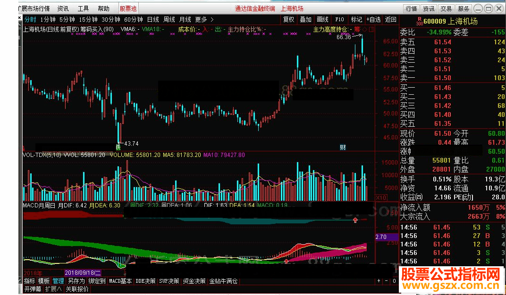506x295 pixels.
Task: Select the 金钻牛满仓 template
Action: [223, 281]
